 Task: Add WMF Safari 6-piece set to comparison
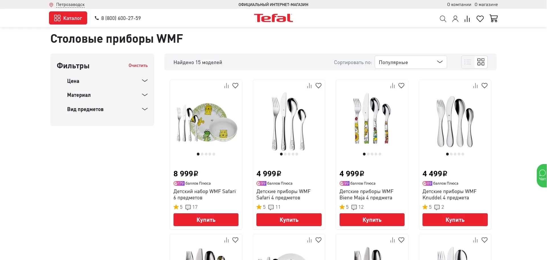click(226, 85)
